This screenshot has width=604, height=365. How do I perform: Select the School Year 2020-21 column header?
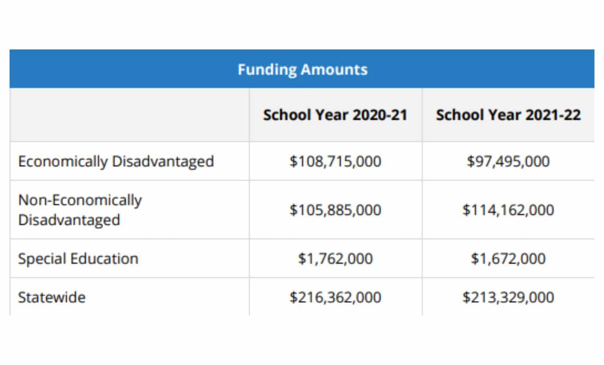point(335,115)
